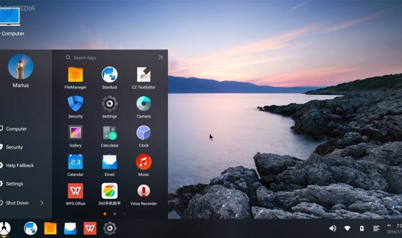The height and width of the screenshot is (238, 402).
Task: Open the Voice Recorder app
Action: [x=143, y=191]
